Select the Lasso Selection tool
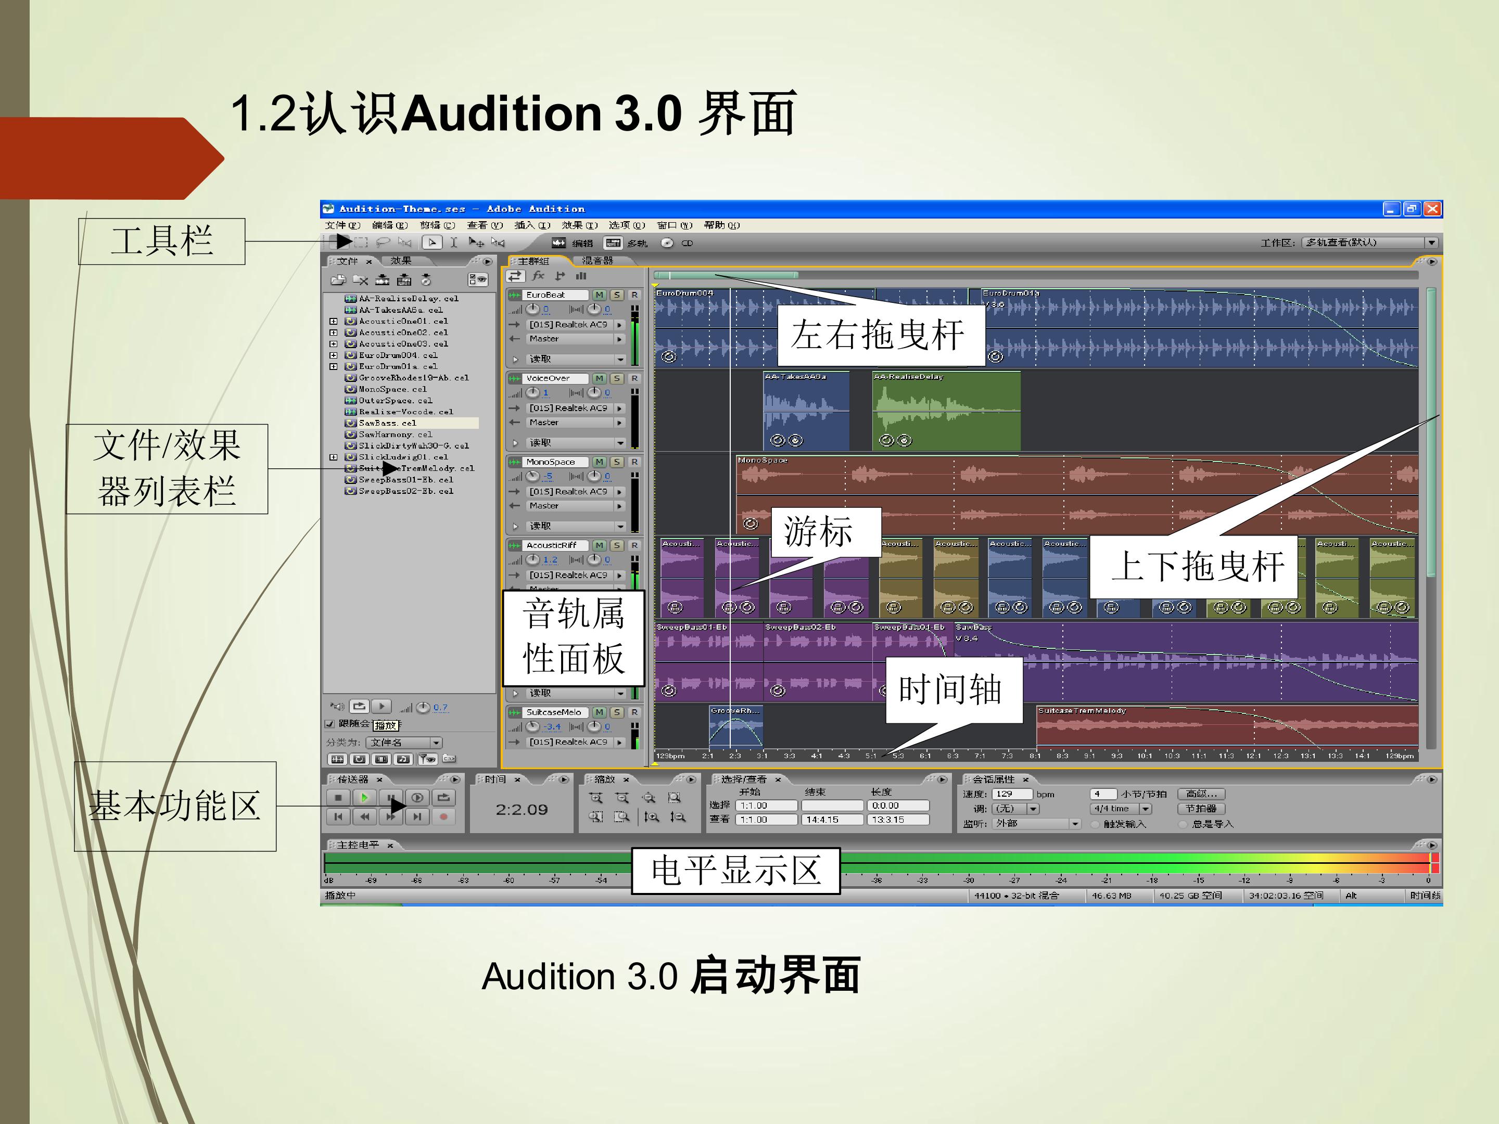This screenshot has width=1499, height=1124. pos(383,242)
